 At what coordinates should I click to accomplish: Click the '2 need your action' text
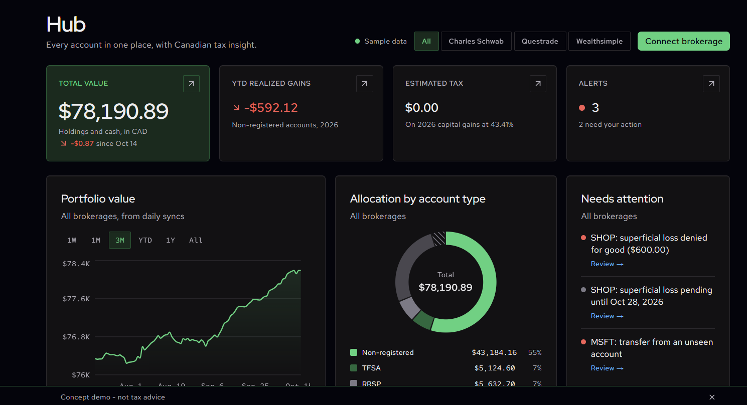click(x=610, y=124)
